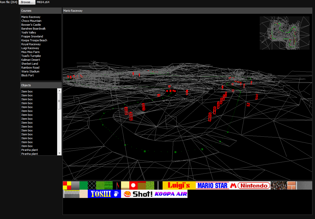The height and width of the screenshot is (219, 315).
Task: Load Wario Stadium course
Action: tap(30, 71)
